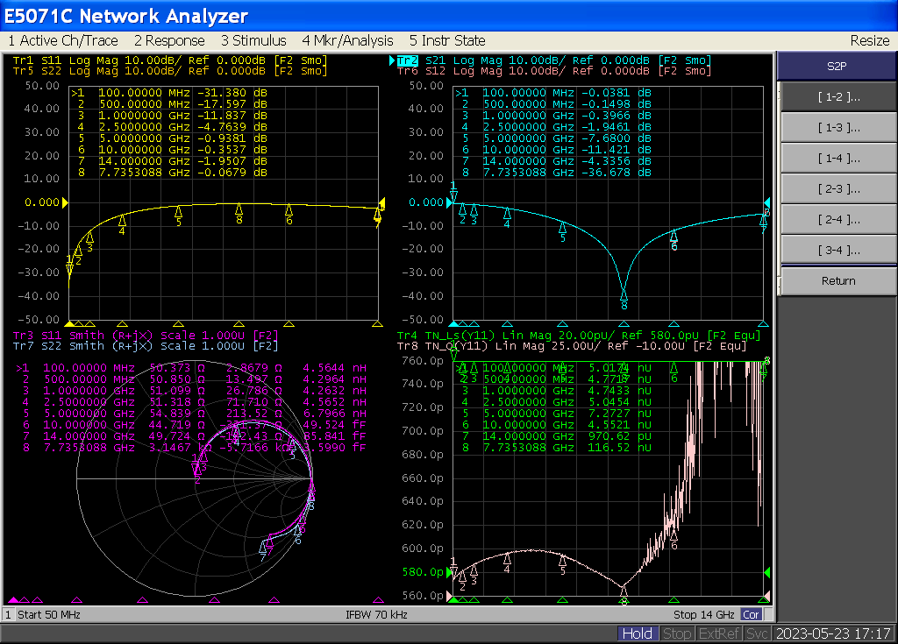The image size is (898, 644).
Task: Click the highlighted Tr2 S21 trace label
Action: 554,60
